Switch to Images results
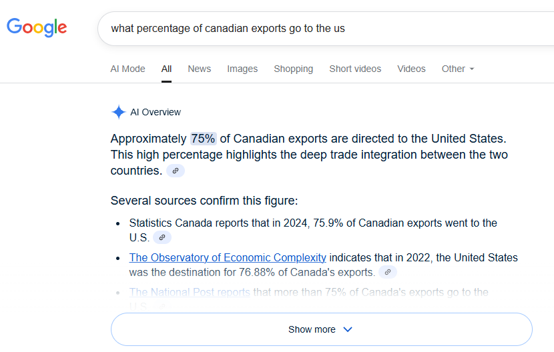 [x=242, y=69]
